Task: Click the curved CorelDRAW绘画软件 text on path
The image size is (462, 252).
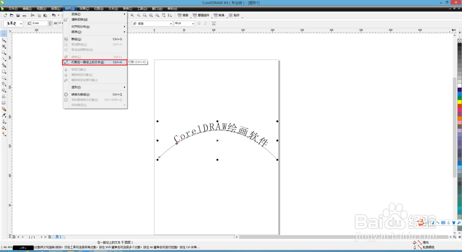Action: coord(221,134)
